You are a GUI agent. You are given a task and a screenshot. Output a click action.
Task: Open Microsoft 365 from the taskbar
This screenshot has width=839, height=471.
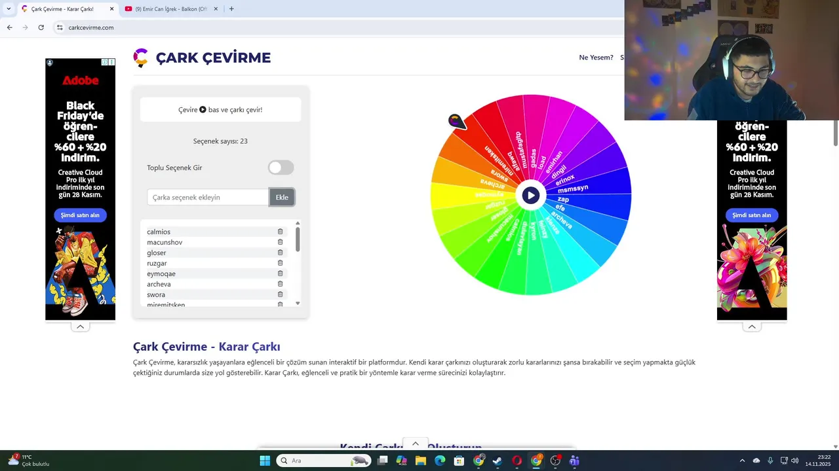pos(402,461)
